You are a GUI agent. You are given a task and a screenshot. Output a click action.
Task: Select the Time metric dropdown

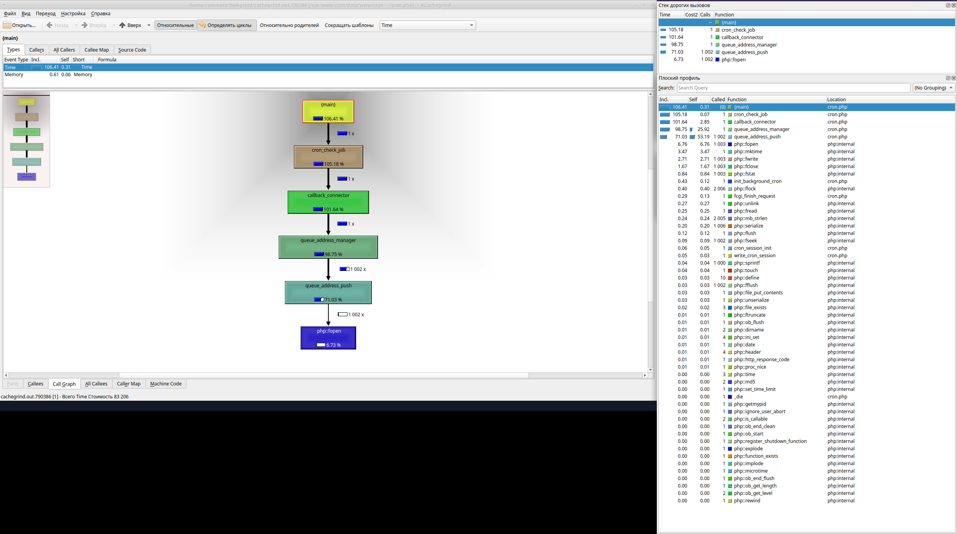coord(427,25)
